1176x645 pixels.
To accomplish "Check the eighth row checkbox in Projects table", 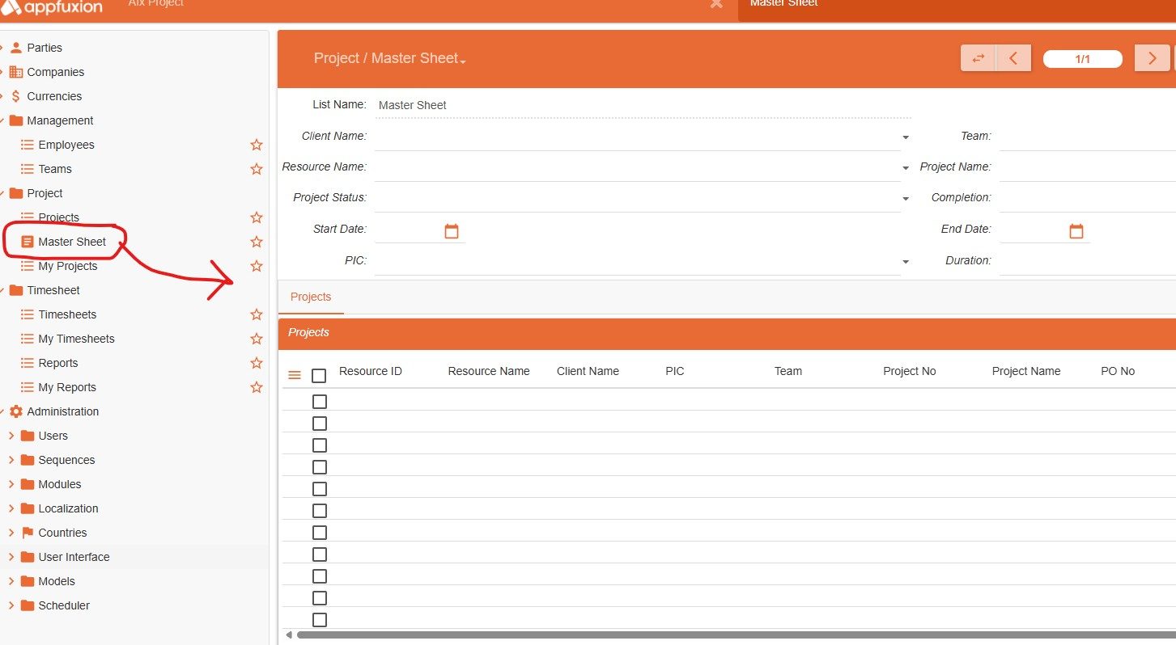I will pyautogui.click(x=320, y=554).
